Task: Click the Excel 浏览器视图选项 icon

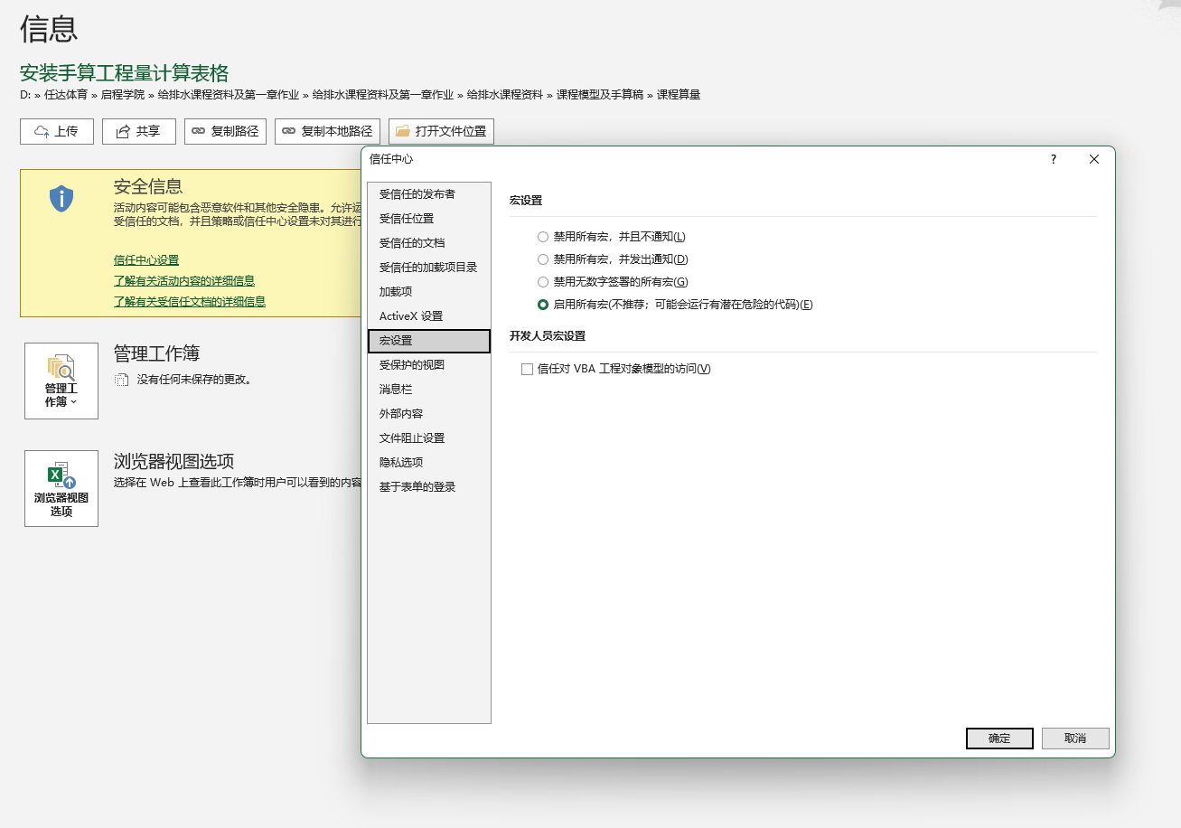Action: coord(61,475)
